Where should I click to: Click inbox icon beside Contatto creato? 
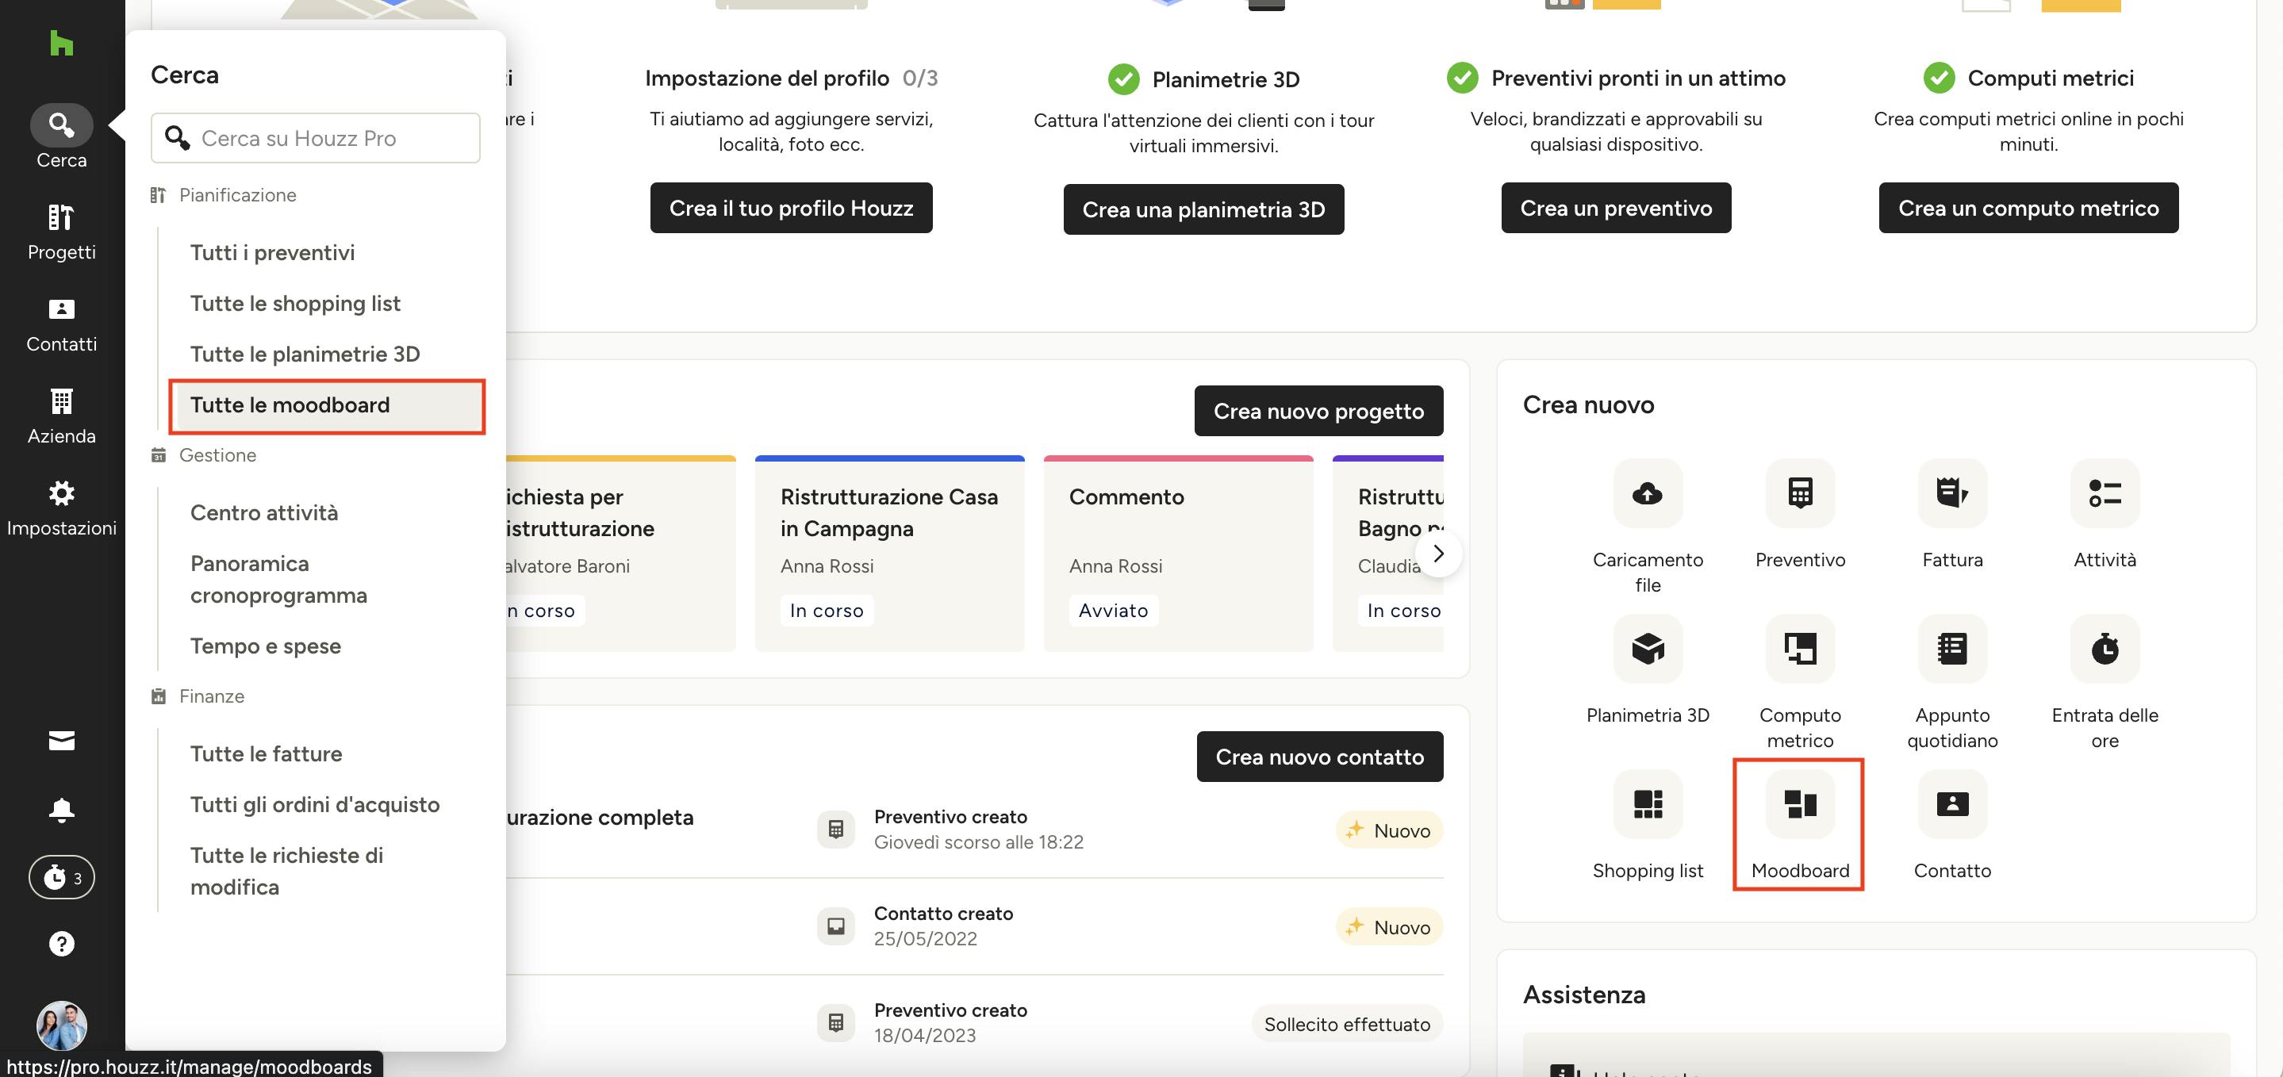tap(835, 926)
